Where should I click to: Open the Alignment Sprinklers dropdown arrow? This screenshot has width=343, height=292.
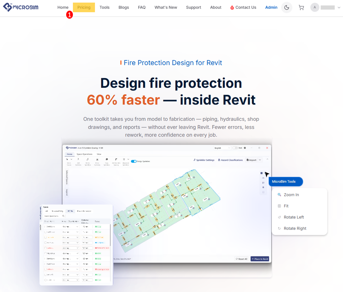coord(128,159)
